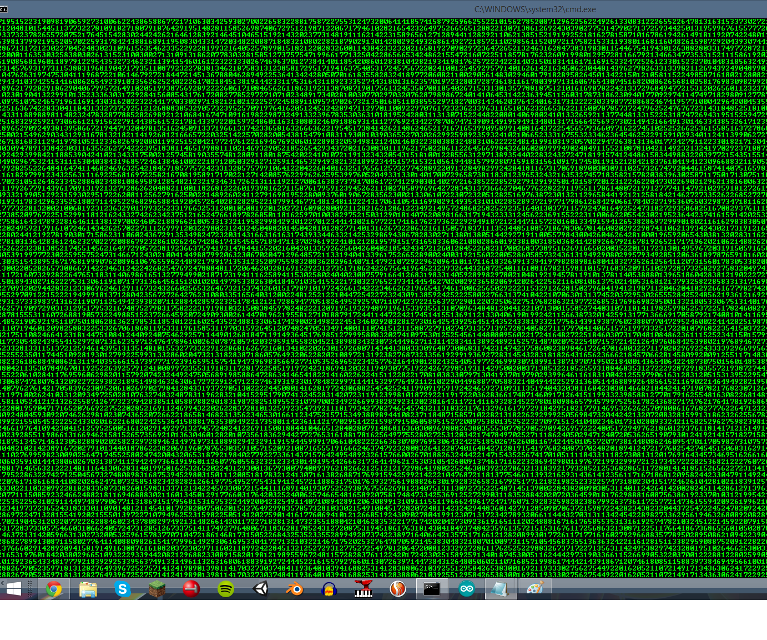Open Google Chrome from the taskbar

tap(53, 590)
